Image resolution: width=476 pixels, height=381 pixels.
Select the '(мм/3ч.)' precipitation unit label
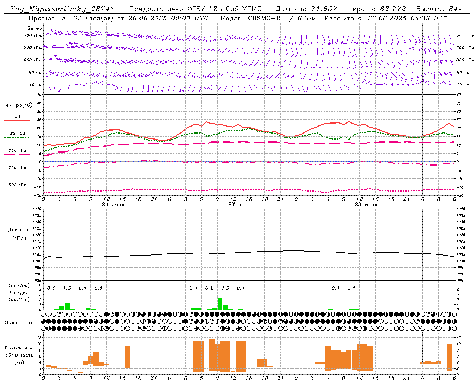(19, 285)
